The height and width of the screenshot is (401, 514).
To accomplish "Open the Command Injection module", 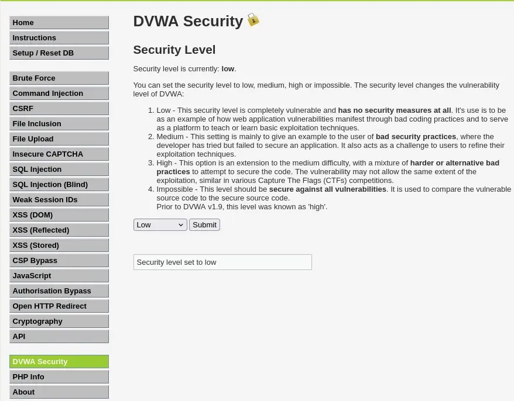I will point(59,94).
